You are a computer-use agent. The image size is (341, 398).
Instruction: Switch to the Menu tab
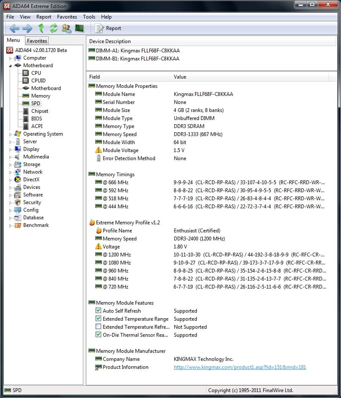(x=14, y=40)
